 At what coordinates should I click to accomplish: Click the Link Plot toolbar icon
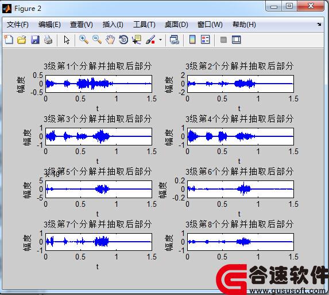175,40
